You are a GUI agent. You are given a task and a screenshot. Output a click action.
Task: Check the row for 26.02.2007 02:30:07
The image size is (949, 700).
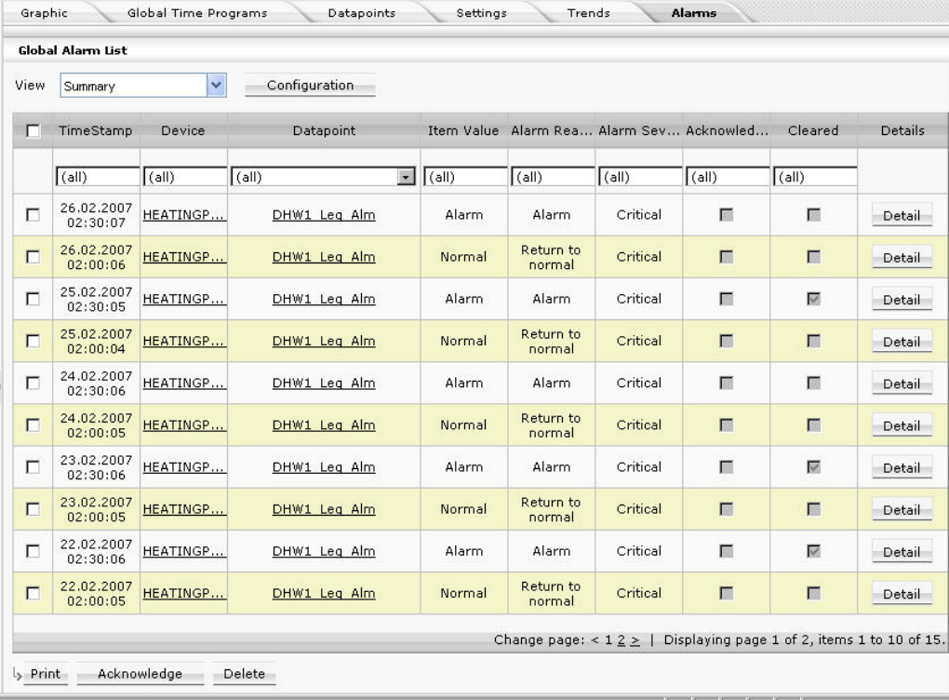(33, 216)
